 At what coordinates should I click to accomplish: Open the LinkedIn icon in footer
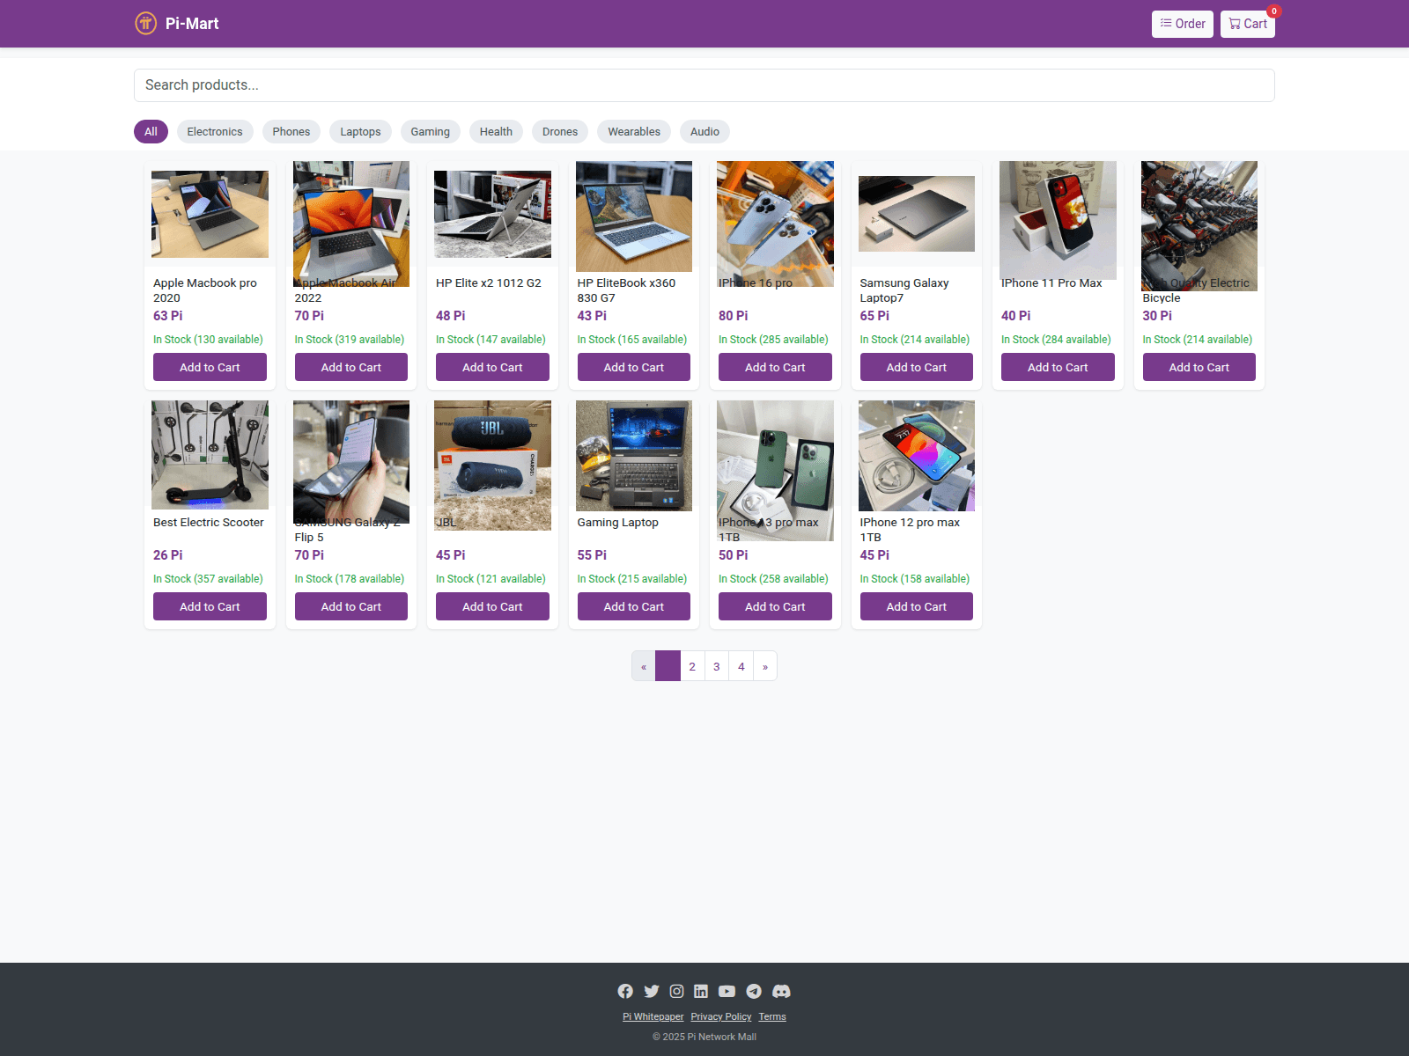pos(701,991)
